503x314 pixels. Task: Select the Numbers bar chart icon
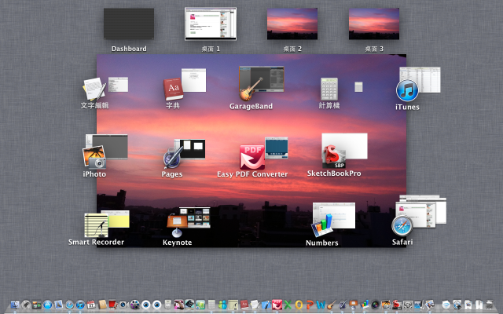[321, 226]
